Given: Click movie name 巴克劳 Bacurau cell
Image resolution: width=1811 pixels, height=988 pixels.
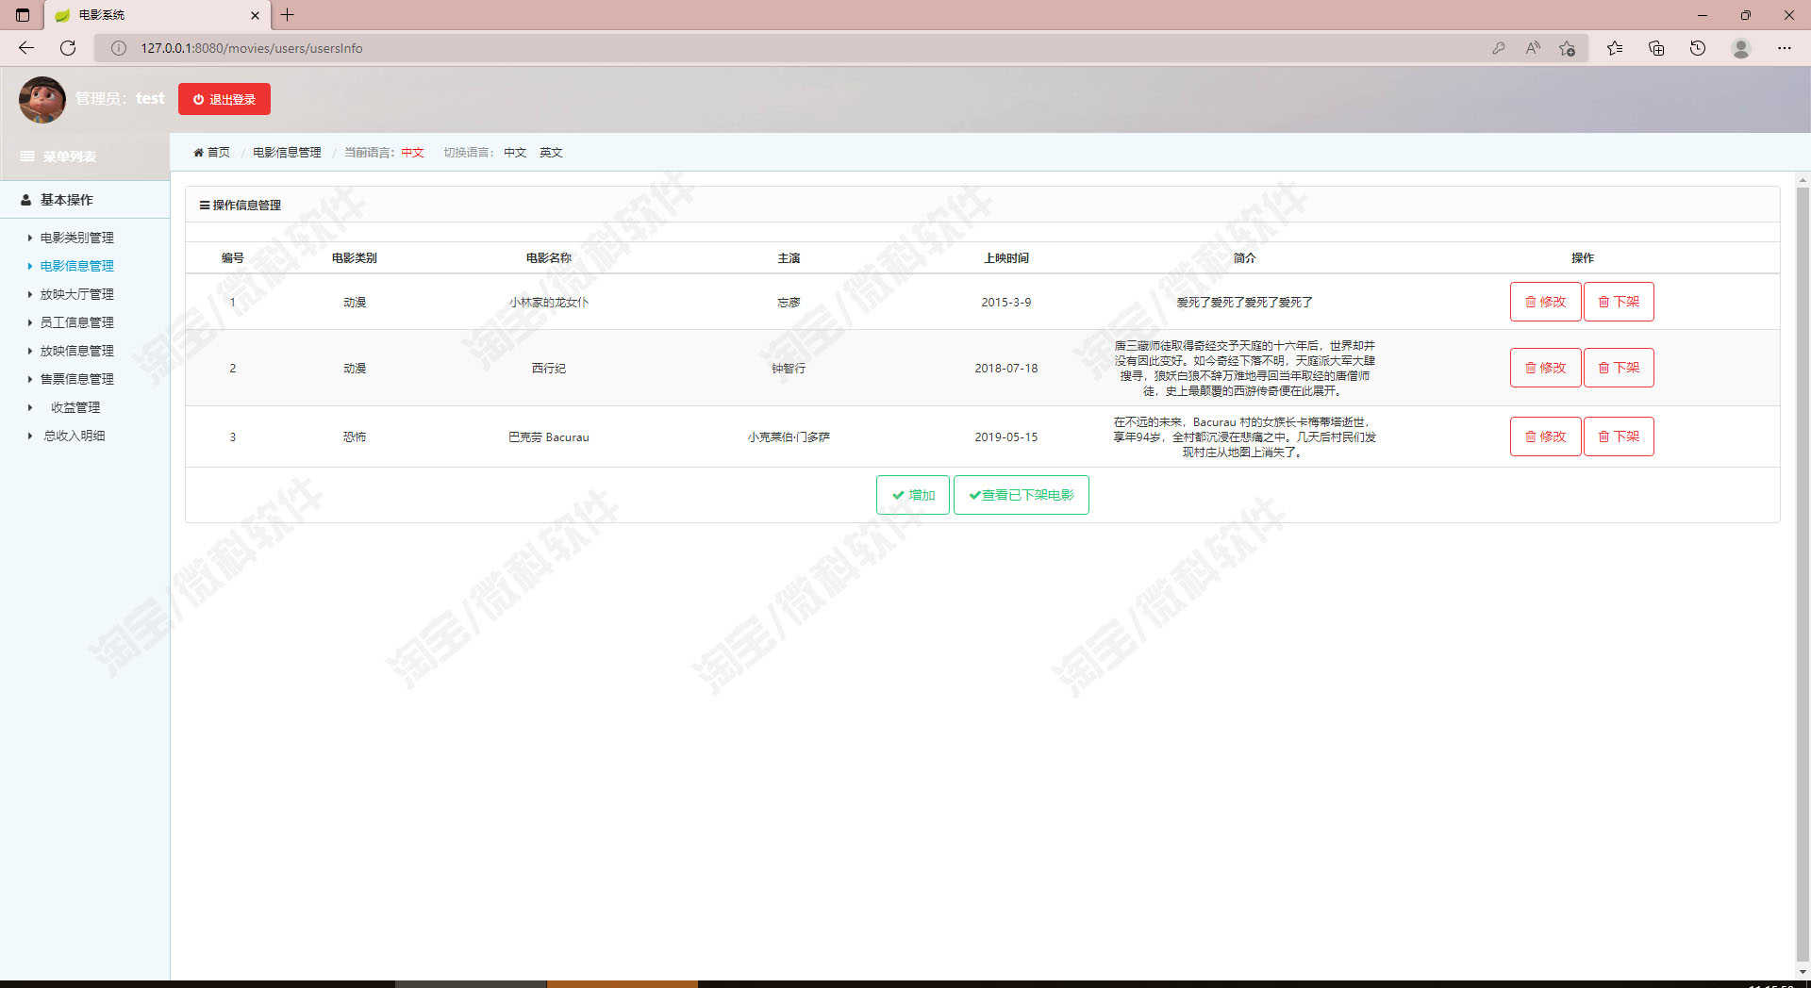Looking at the screenshot, I should 549,437.
